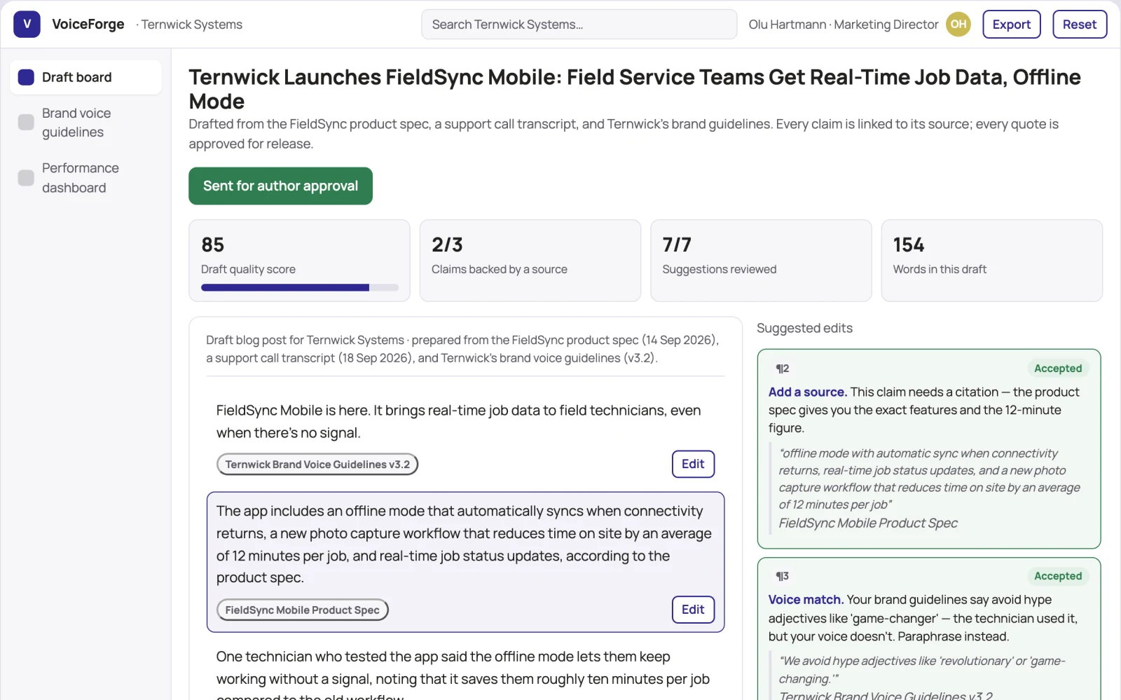
Task: Click the Reset button
Action: pos(1080,25)
